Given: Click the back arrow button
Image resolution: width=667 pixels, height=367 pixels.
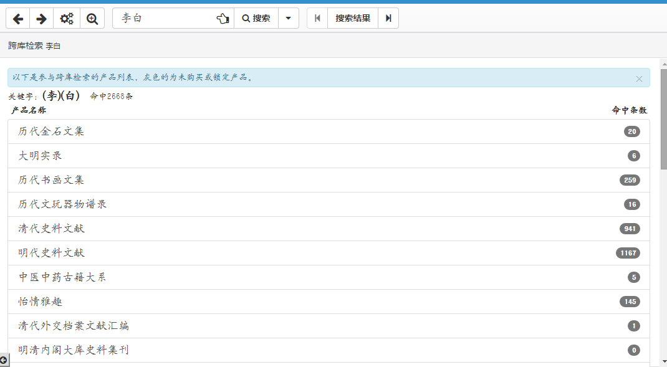Looking at the screenshot, I should 18,19.
